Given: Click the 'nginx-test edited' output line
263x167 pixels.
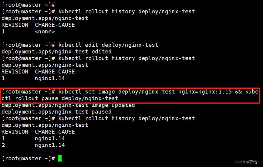Looking at the screenshot, I should click(56, 52).
